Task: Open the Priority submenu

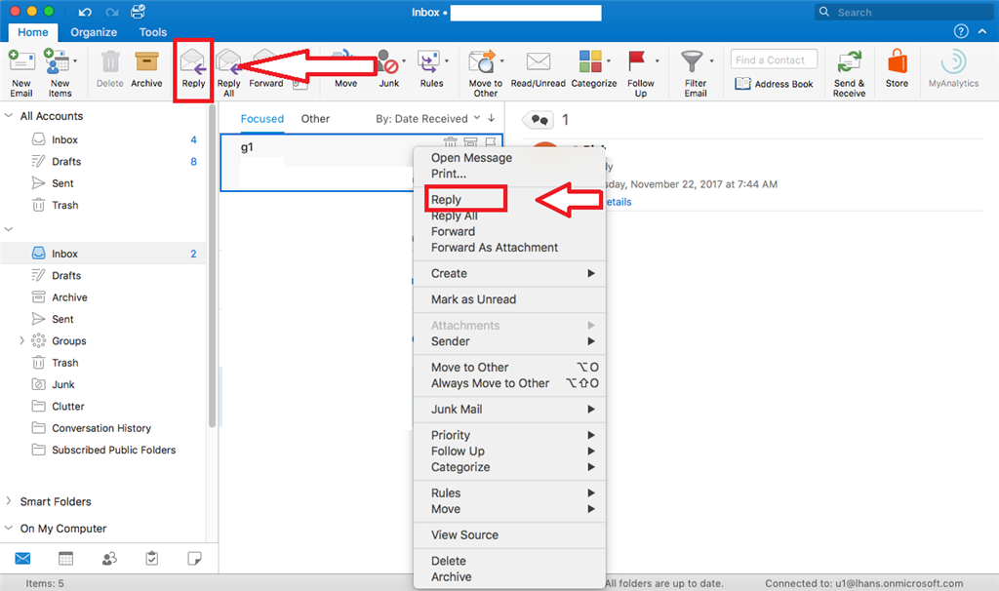Action: [509, 435]
